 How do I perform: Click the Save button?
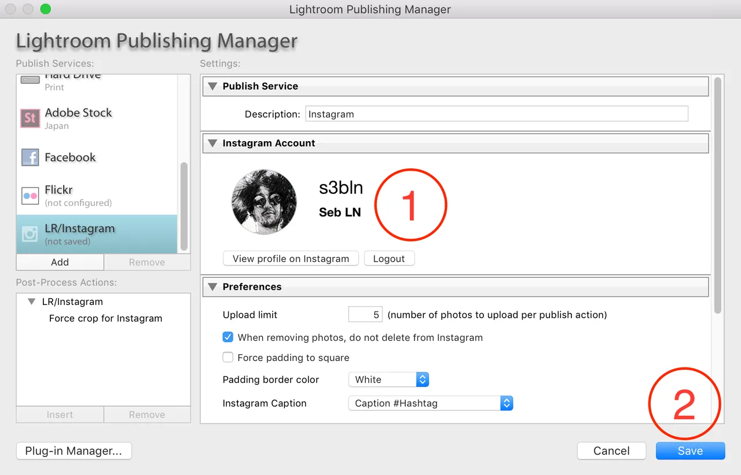point(690,451)
